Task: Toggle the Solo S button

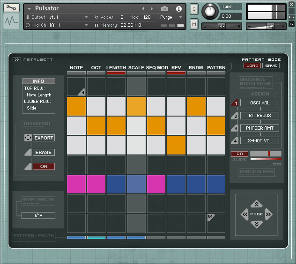Action: pos(194,9)
